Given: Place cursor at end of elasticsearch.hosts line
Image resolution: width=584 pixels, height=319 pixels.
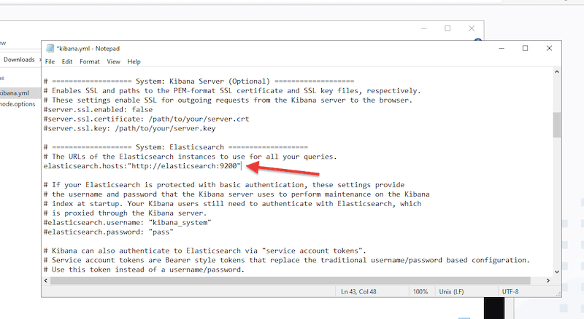Looking at the screenshot, I should pos(241,167).
